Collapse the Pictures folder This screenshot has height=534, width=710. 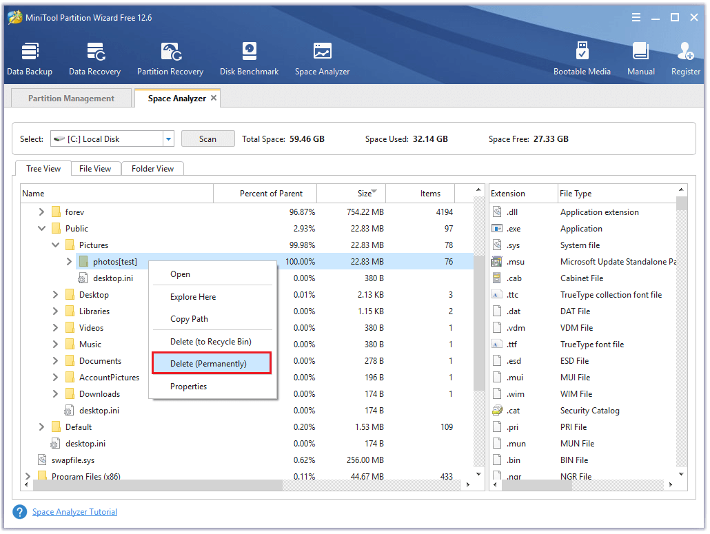tap(55, 245)
